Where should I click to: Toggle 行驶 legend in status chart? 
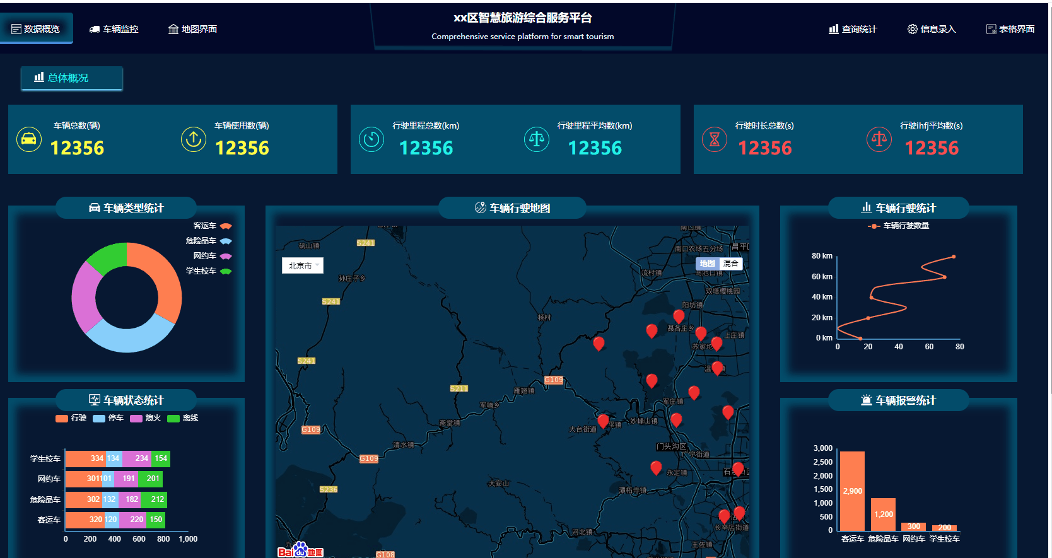point(71,418)
